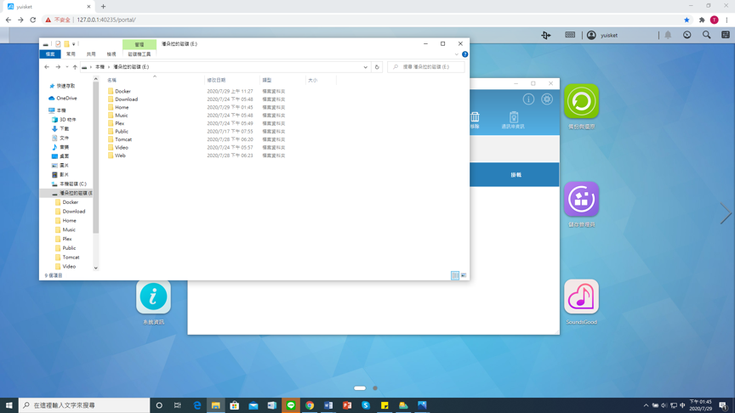Select the Web folder in file list
This screenshot has height=413, width=735.
pos(120,156)
